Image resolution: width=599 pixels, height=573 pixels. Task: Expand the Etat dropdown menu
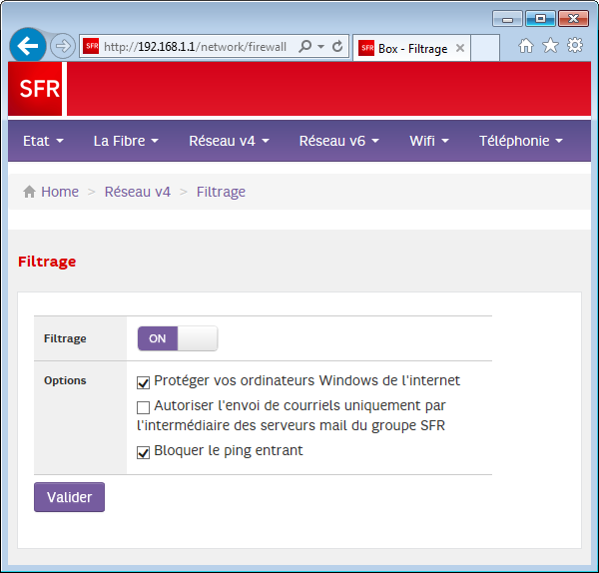pyautogui.click(x=43, y=141)
